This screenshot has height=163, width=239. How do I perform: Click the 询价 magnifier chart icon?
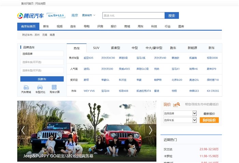point(177,105)
